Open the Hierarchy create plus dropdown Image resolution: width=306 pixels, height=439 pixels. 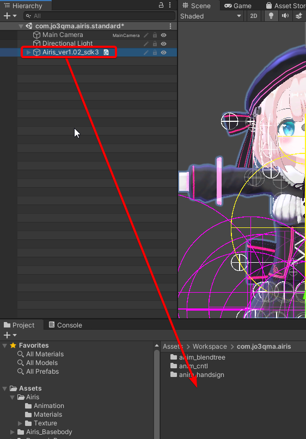[10, 16]
